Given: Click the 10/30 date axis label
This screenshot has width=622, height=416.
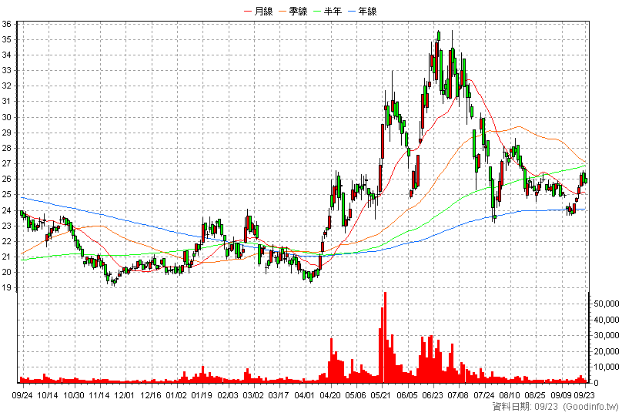Looking at the screenshot, I should pos(74,395).
